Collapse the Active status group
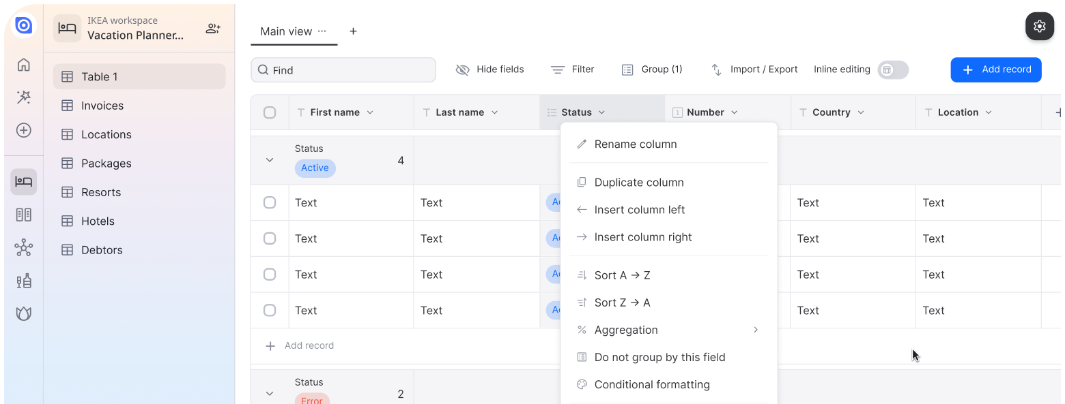The height and width of the screenshot is (404, 1065). click(270, 160)
